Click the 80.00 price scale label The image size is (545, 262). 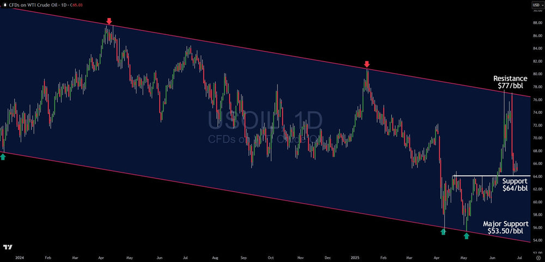click(x=536, y=74)
